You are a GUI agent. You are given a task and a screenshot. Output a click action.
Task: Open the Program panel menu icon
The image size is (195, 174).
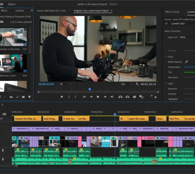[112, 11]
